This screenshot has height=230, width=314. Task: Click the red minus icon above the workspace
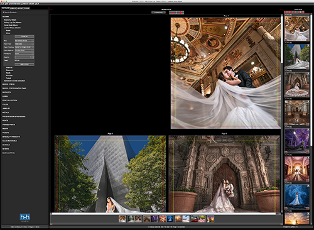[173, 13]
